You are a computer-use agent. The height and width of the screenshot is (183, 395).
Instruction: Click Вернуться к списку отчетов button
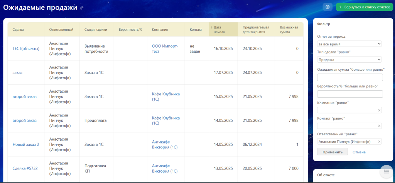[364, 7]
